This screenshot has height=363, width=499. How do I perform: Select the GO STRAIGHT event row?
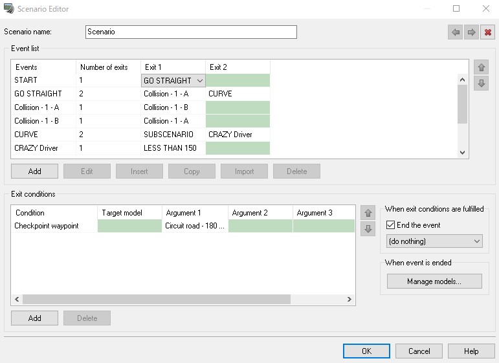pos(140,94)
